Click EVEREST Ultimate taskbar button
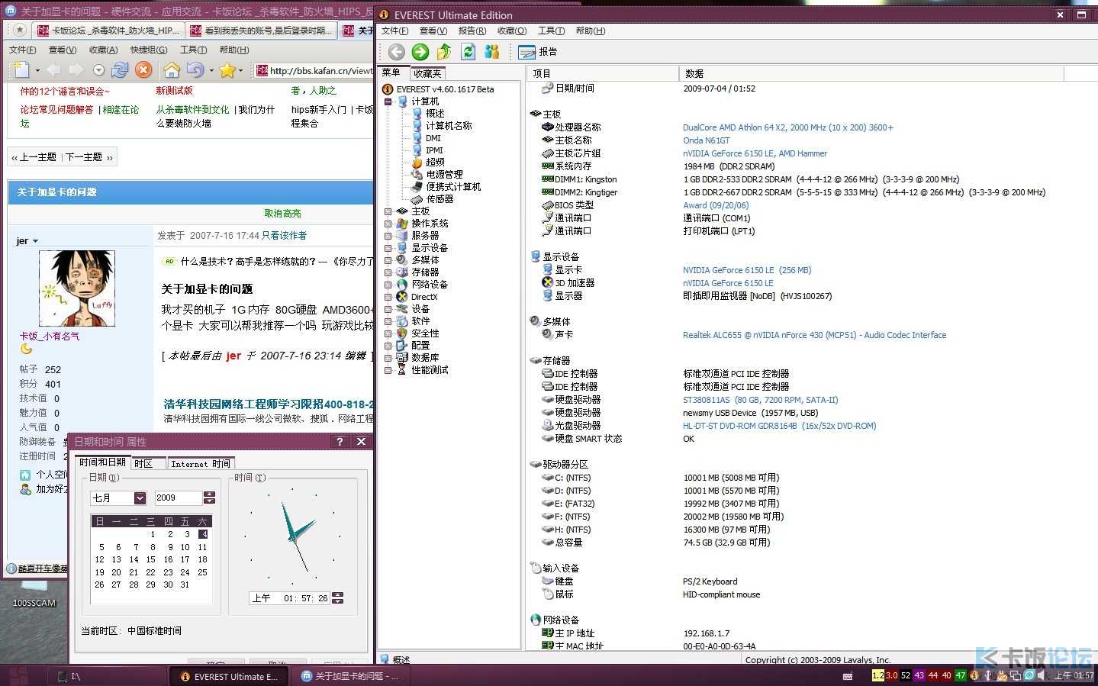The width and height of the screenshot is (1098, 686). point(228,676)
